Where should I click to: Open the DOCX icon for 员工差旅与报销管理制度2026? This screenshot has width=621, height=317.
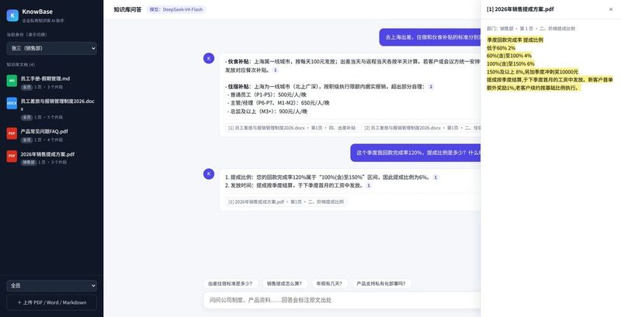click(12, 103)
